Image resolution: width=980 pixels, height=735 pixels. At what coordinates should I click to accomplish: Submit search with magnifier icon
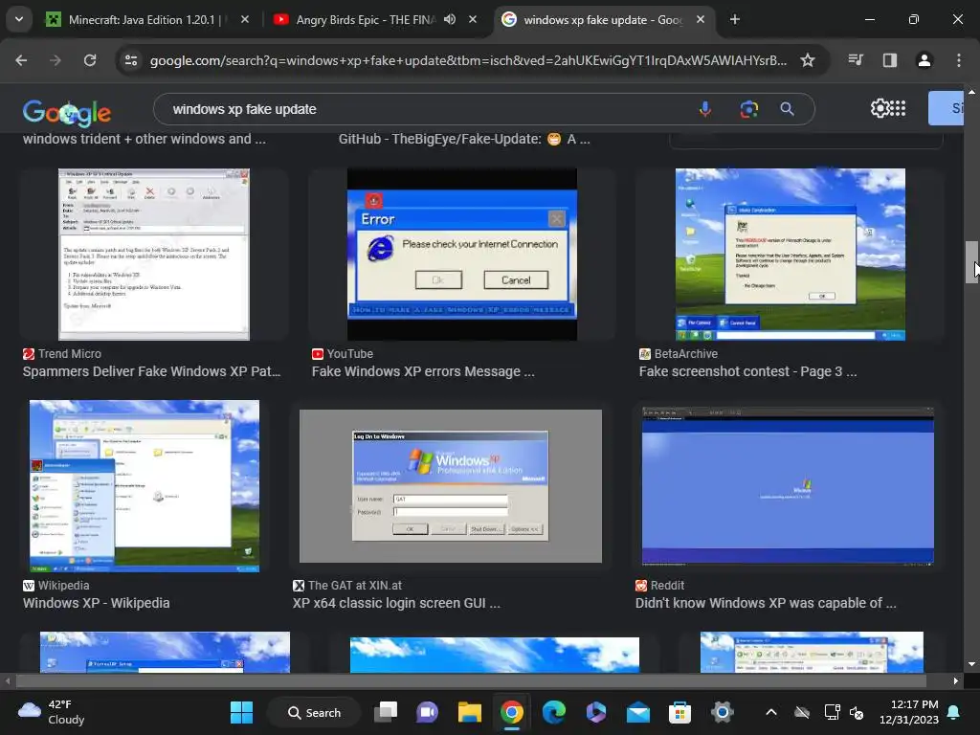[x=787, y=109]
